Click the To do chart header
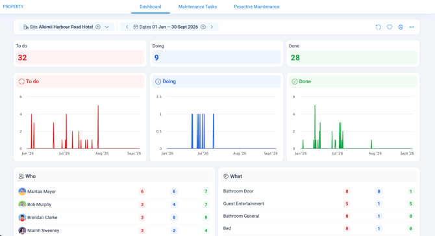The image size is (435, 236). [x=80, y=81]
